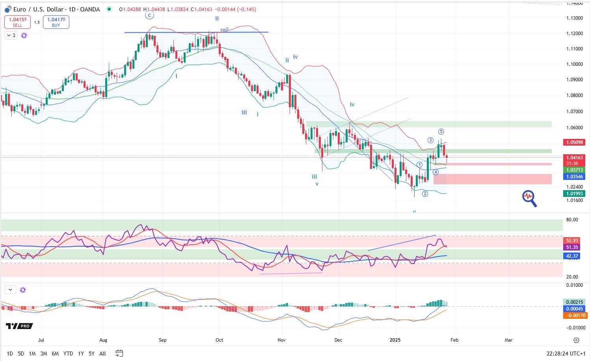This screenshot has width=590, height=361.
Task: Click the EUR/USD flag symbol icon
Action: point(8,9)
